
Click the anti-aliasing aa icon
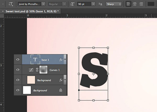[x=100, y=4]
